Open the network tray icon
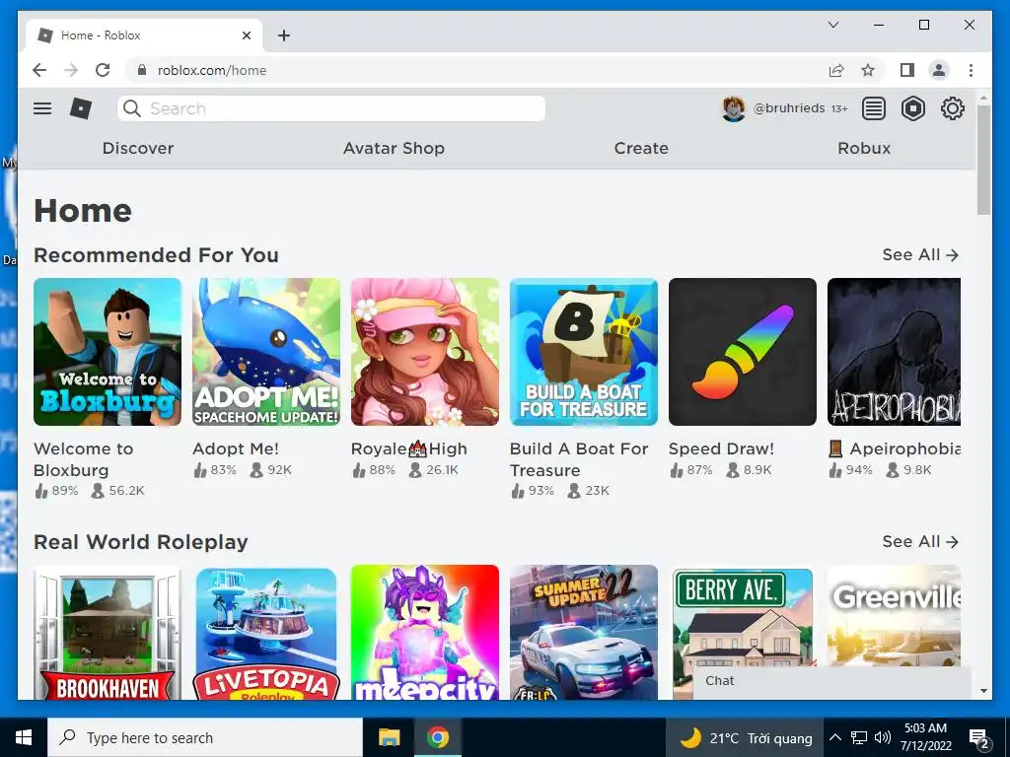Screen dimensions: 1010x757 (859, 737)
